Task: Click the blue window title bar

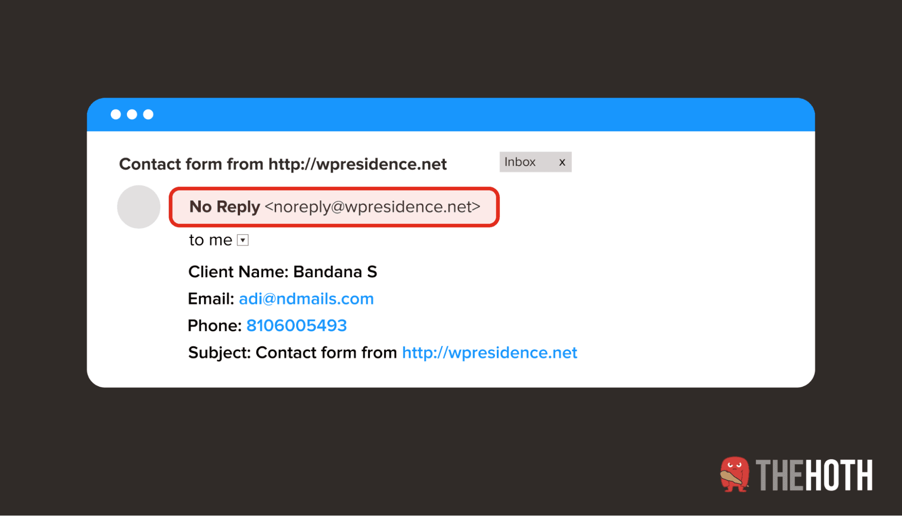Action: pos(451,115)
